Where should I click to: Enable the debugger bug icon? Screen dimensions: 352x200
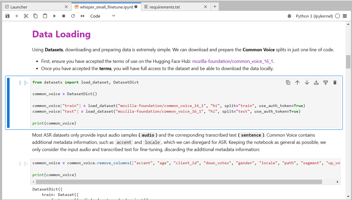pos(289,16)
